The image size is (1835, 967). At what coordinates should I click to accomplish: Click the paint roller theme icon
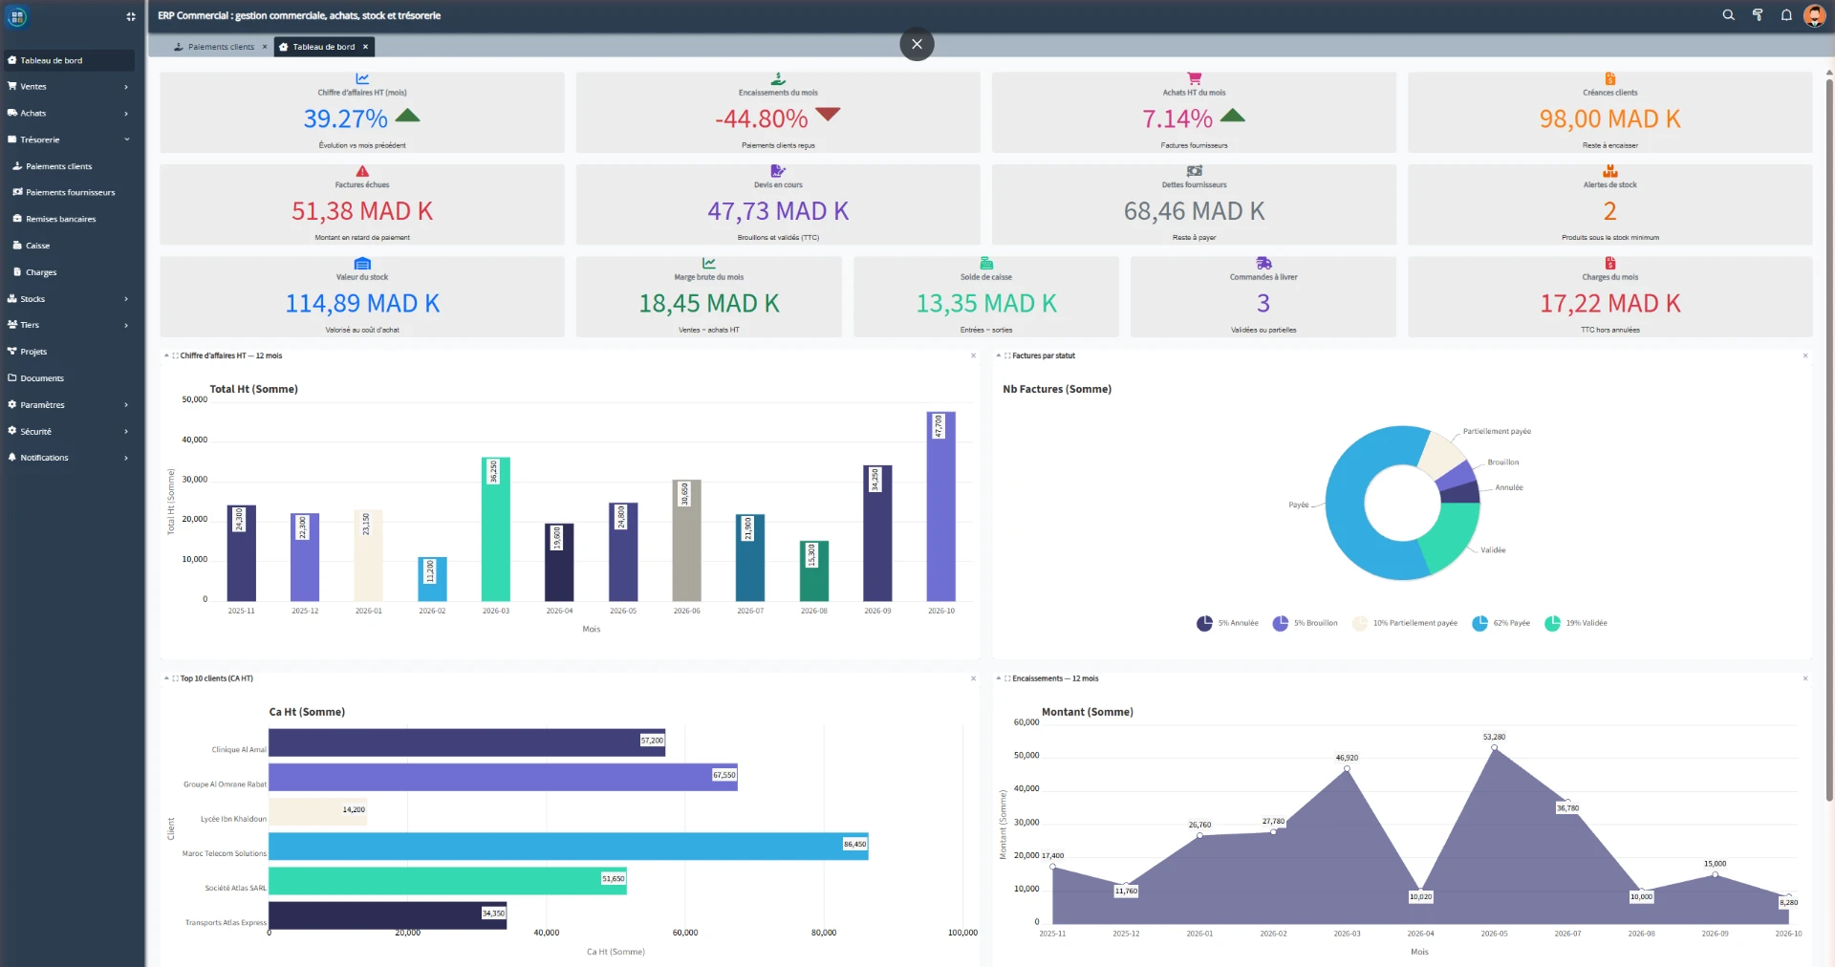tap(1757, 15)
